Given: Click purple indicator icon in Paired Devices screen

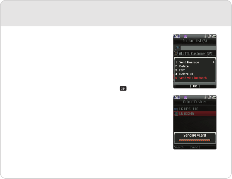Looking at the screenshot, I should tap(185, 97).
